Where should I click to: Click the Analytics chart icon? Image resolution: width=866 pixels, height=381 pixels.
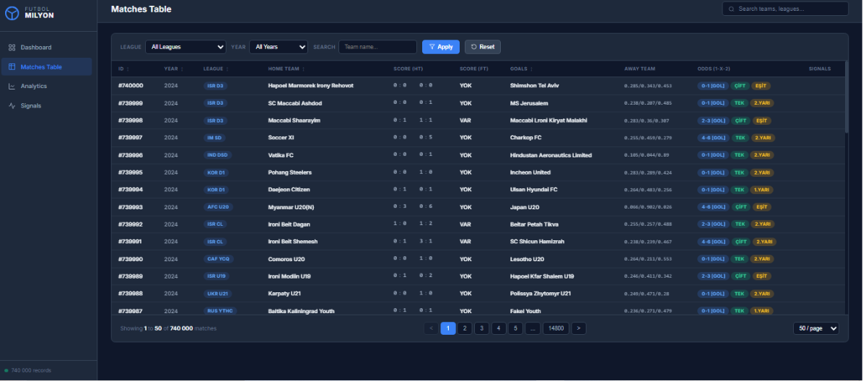(12, 87)
